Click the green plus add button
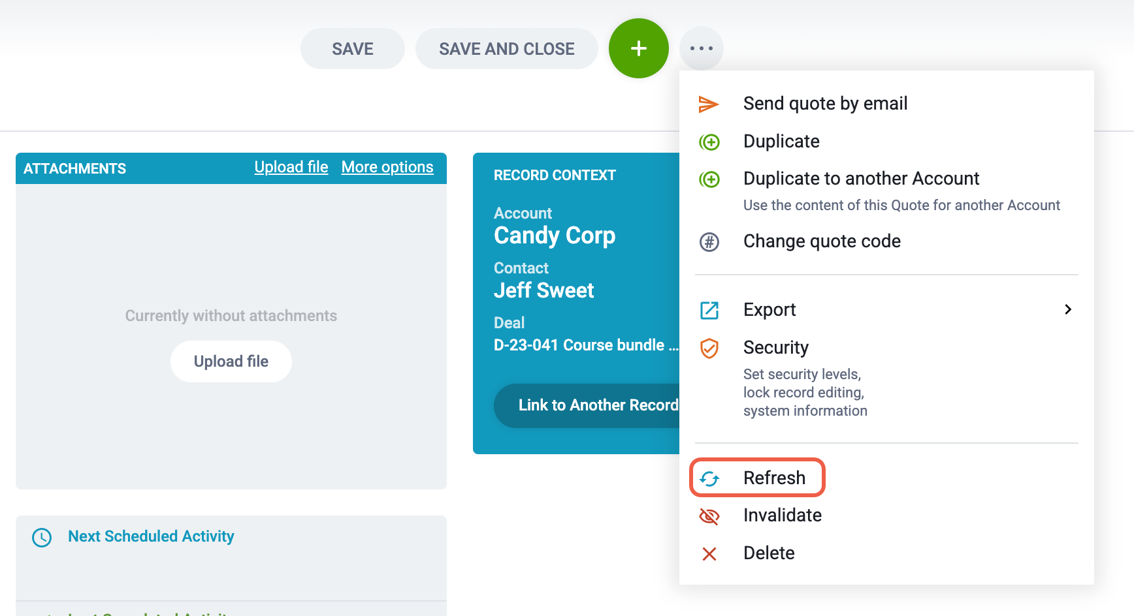1134x616 pixels. 638,48
